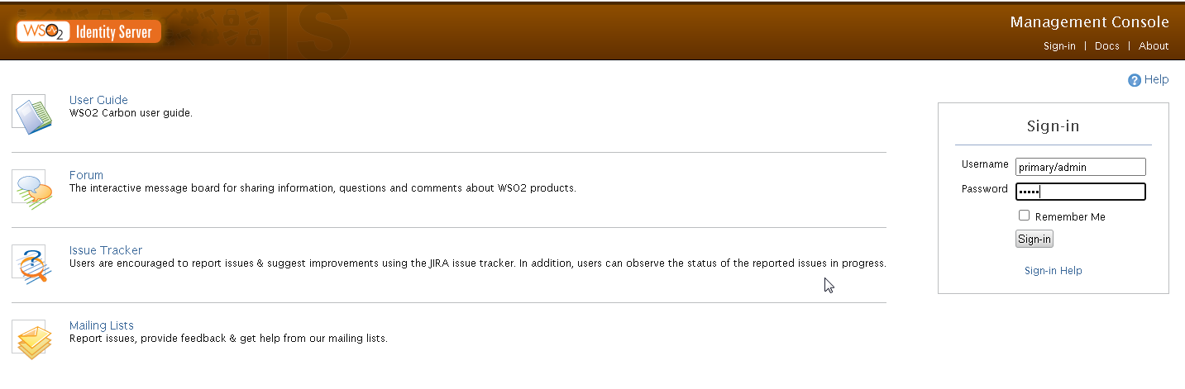1185x389 pixels.
Task: Click the User Guide book icon
Action: pos(32,114)
